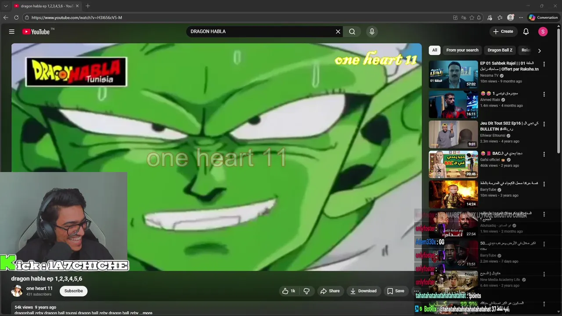562x316 pixels.
Task: Open the YouTube hamburger guide menu
Action: pyautogui.click(x=12, y=32)
